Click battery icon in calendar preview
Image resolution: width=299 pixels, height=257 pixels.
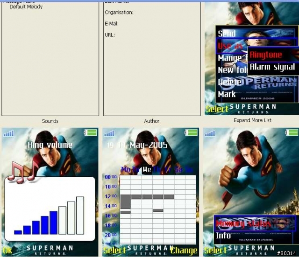pyautogui.click(x=191, y=132)
